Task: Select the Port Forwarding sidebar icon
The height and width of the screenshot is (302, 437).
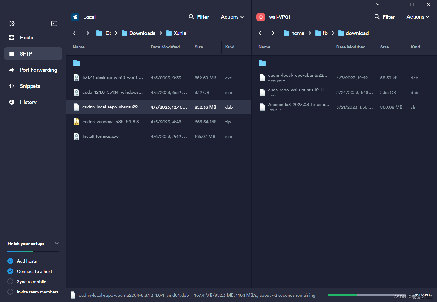Action: pos(12,70)
